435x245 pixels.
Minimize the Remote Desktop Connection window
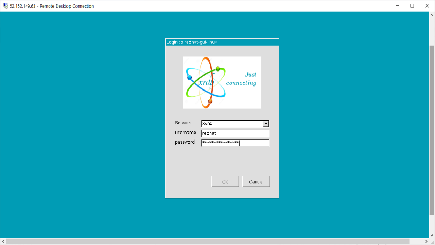pyautogui.click(x=397, y=6)
